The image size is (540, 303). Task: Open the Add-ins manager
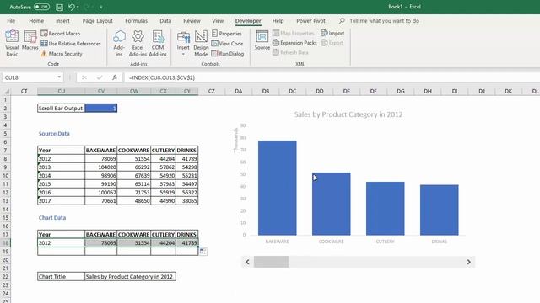(x=119, y=43)
